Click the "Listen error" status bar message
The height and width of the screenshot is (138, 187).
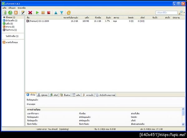[52, 129]
